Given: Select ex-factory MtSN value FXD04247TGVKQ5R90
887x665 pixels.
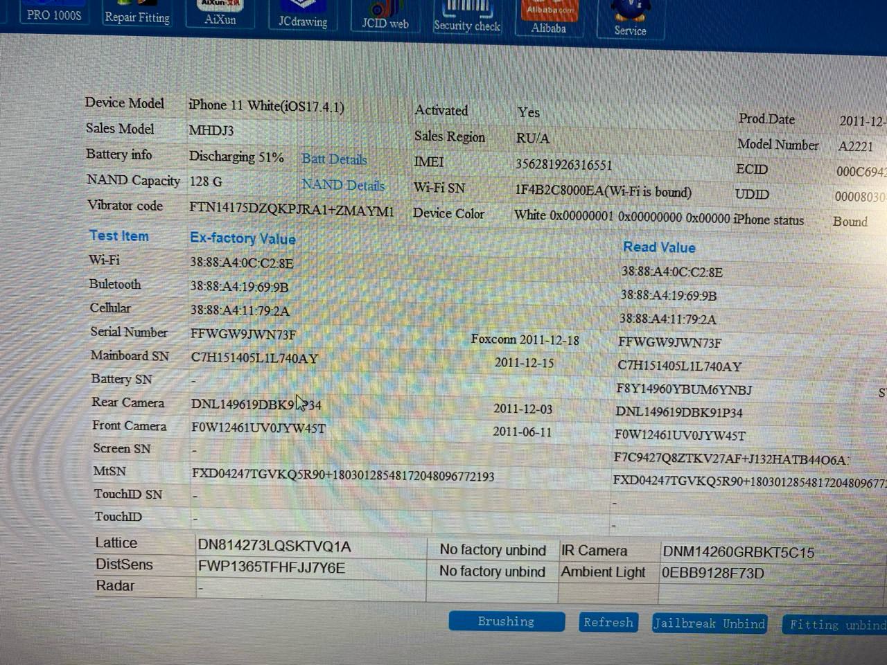Looking at the screenshot, I should (x=260, y=475).
